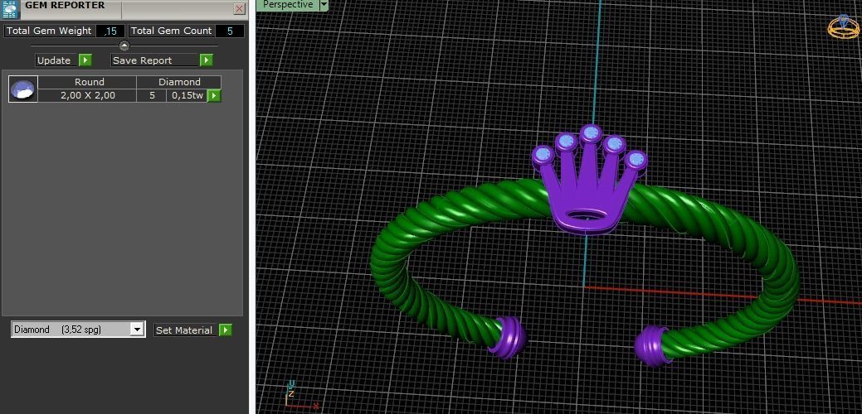
Task: Click the Perspective viewport label
Action: pyautogui.click(x=288, y=5)
